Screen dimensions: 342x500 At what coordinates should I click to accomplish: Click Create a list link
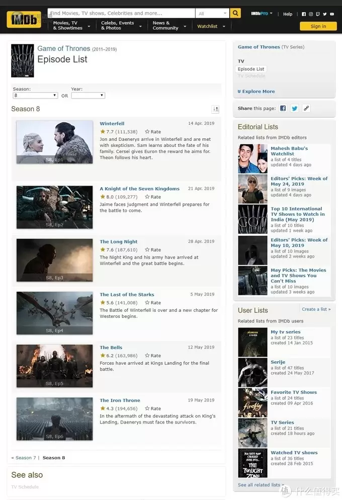tap(316, 309)
